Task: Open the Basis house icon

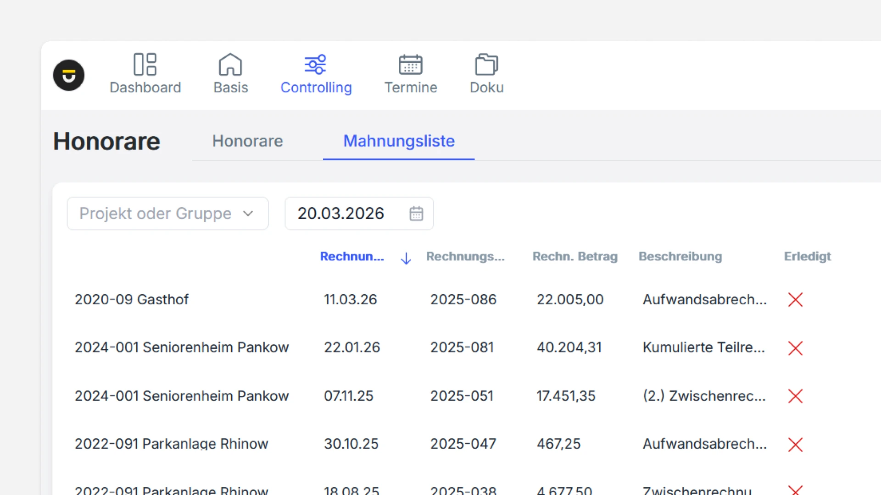Action: click(x=230, y=64)
